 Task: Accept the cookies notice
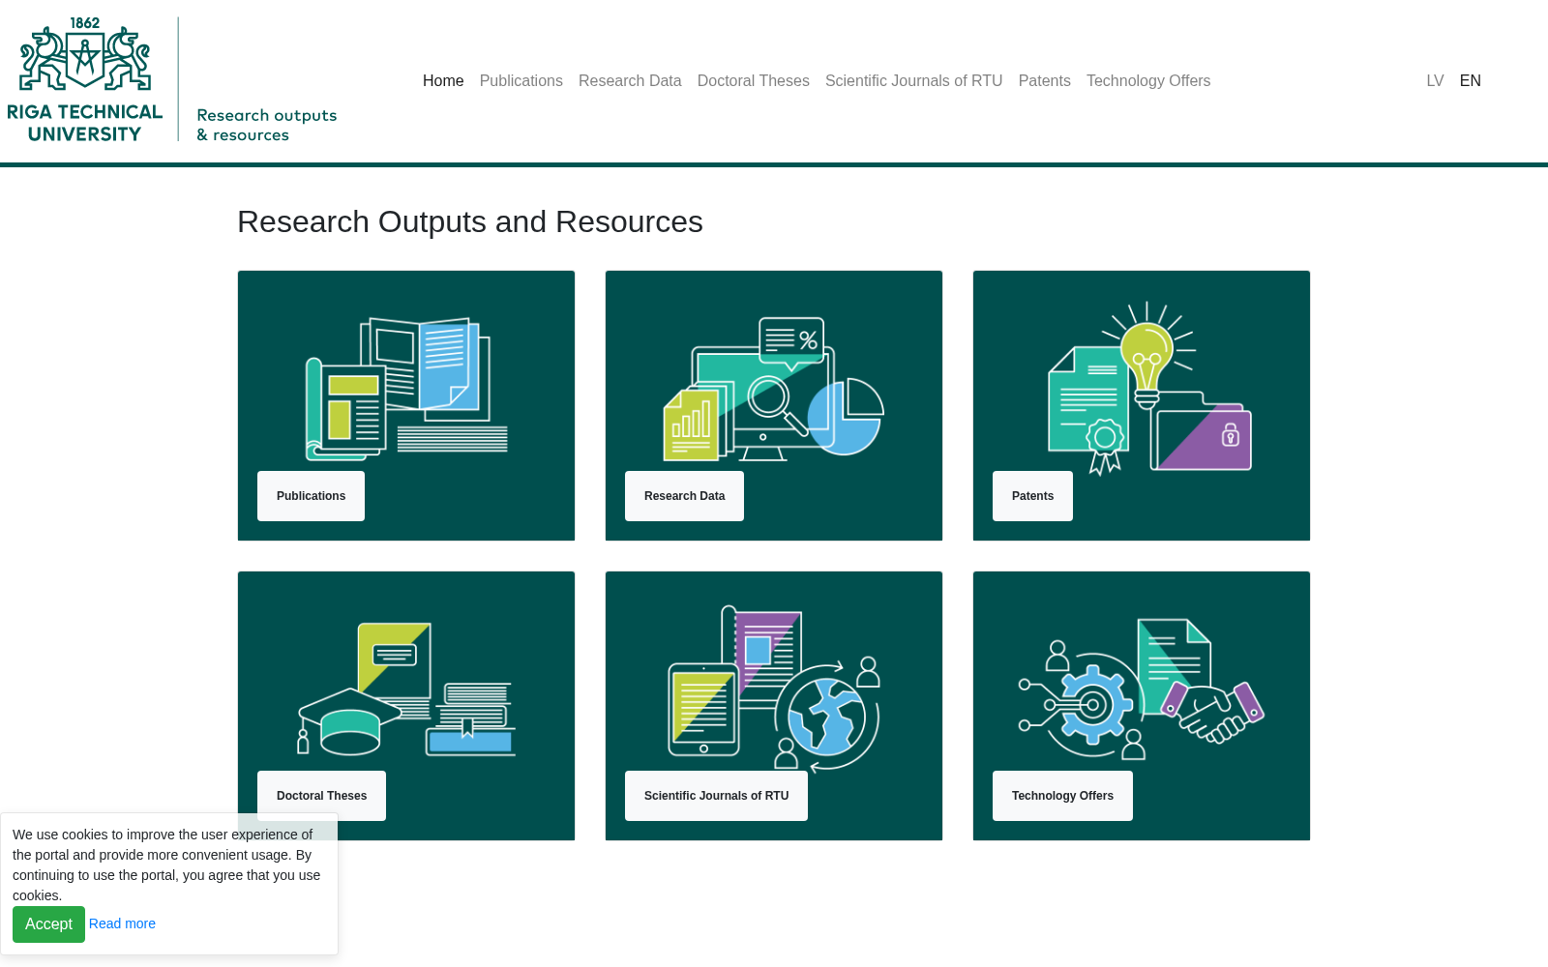48,924
